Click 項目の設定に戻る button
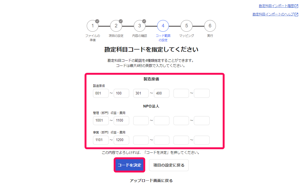304x189 pixels. tap(169, 165)
